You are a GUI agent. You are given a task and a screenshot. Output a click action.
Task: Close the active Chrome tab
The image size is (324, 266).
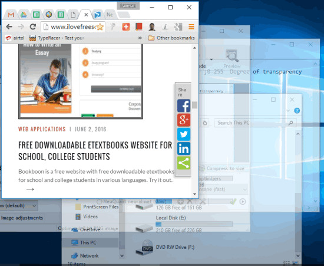click(86, 15)
